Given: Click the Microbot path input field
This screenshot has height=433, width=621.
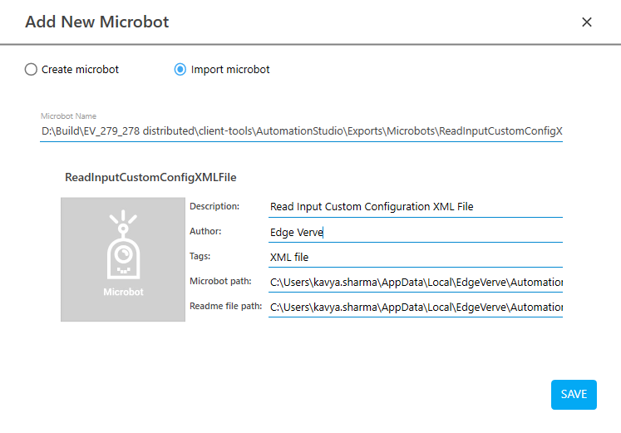Looking at the screenshot, I should [x=415, y=283].
